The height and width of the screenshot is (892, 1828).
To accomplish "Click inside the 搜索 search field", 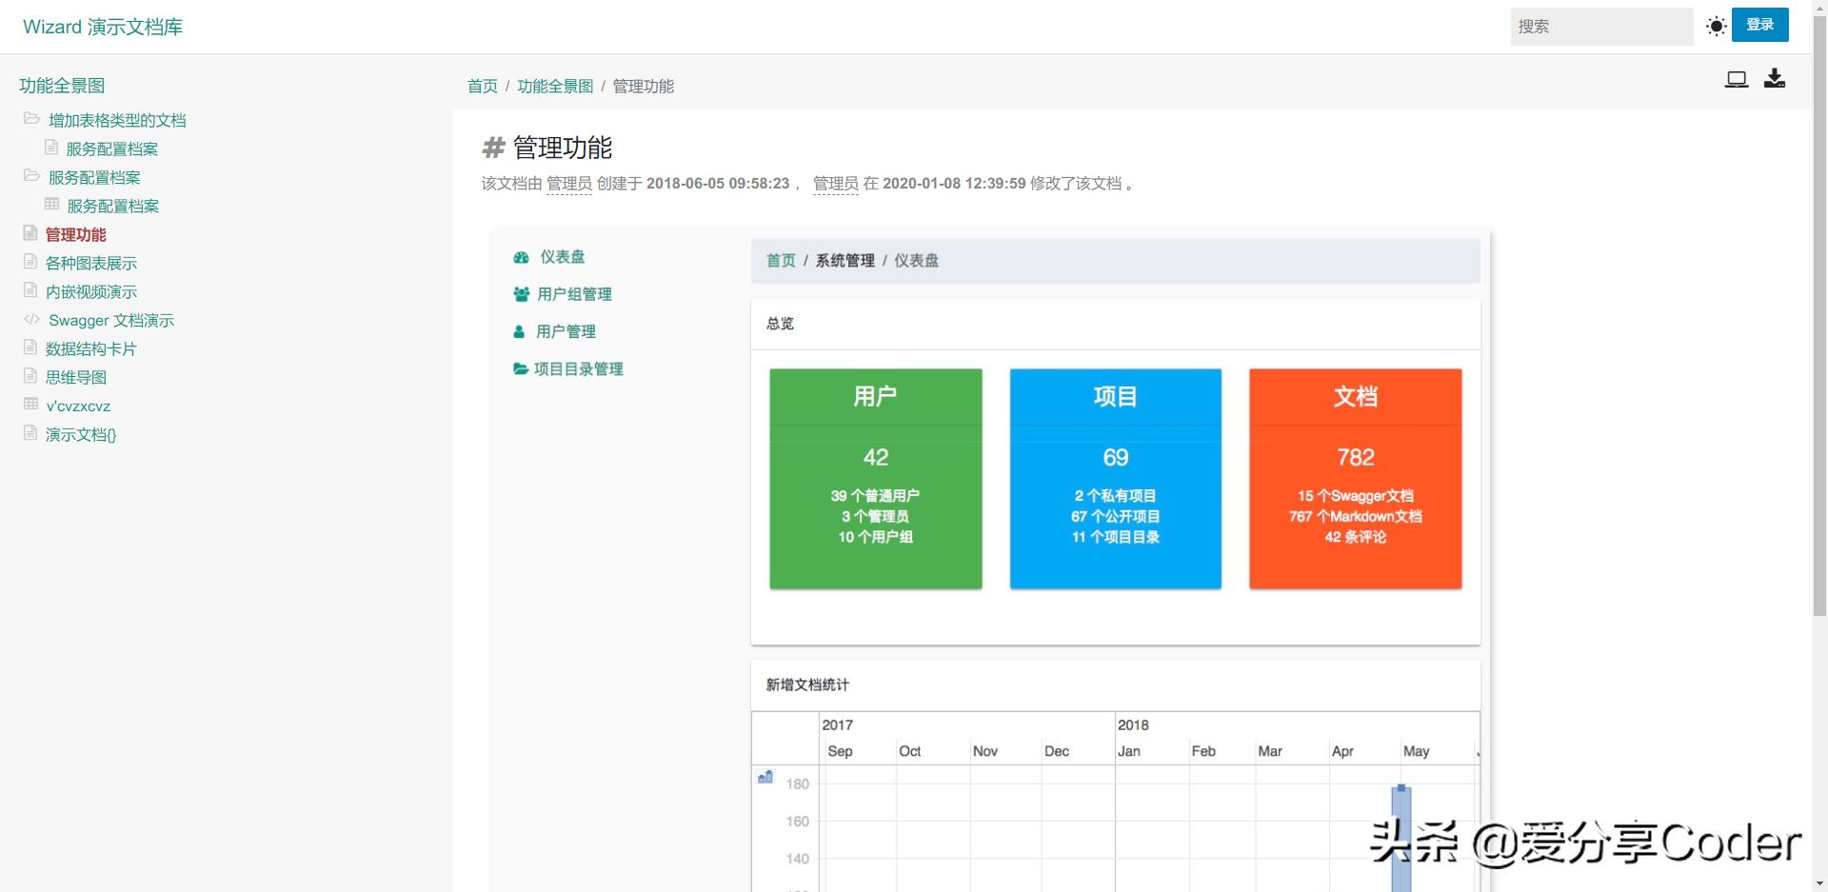I will click(1602, 26).
